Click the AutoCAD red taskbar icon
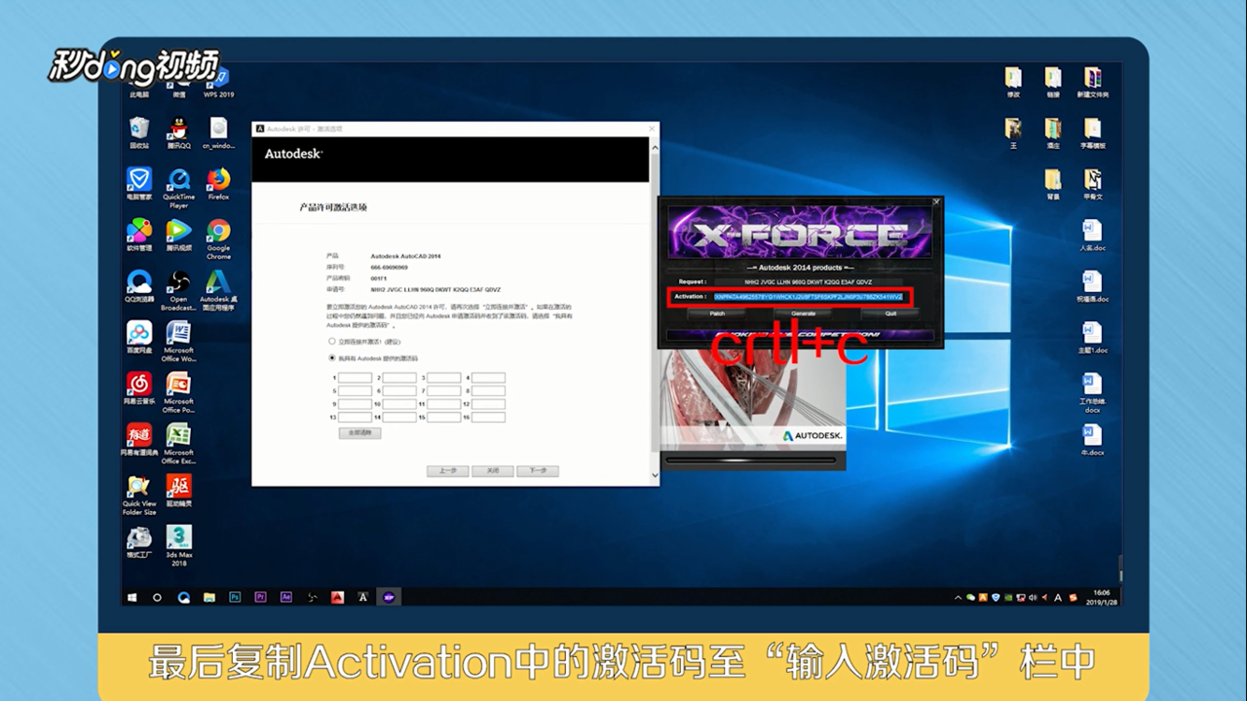This screenshot has width=1247, height=701. click(337, 597)
